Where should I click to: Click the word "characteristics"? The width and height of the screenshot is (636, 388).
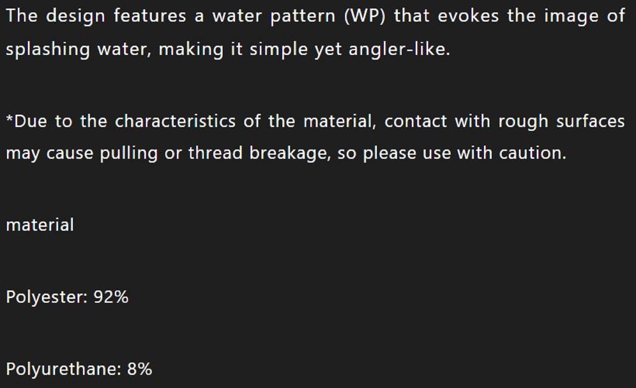pyautogui.click(x=175, y=122)
